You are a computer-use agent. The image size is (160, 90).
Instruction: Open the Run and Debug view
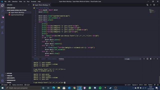click(x=2, y=22)
